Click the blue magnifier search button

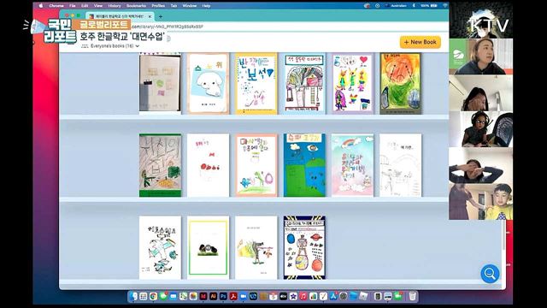[x=490, y=274]
